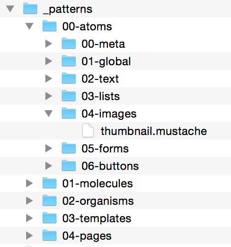Screen dimensions: 231x247
Task: Select the 00-atoms folder icon
Action: (x=49, y=26)
